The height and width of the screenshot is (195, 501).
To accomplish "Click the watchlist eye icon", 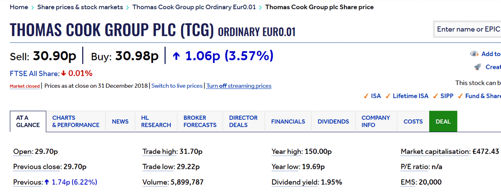I will (x=474, y=54).
